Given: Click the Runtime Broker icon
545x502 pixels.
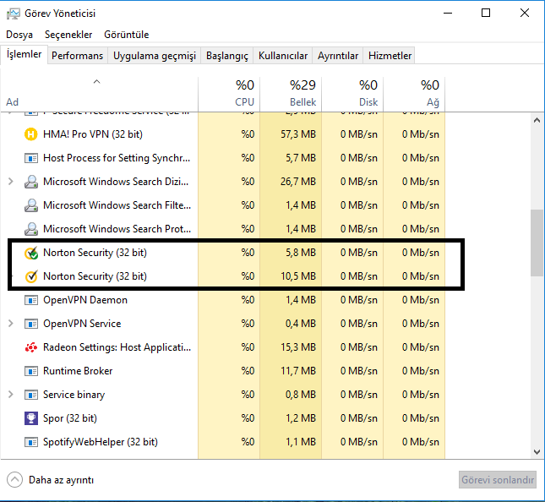Looking at the screenshot, I should pos(31,371).
